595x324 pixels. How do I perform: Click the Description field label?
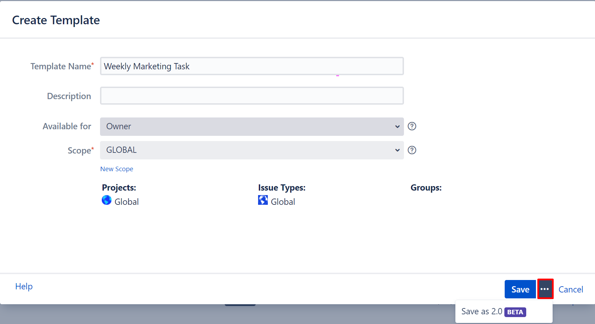tap(69, 96)
